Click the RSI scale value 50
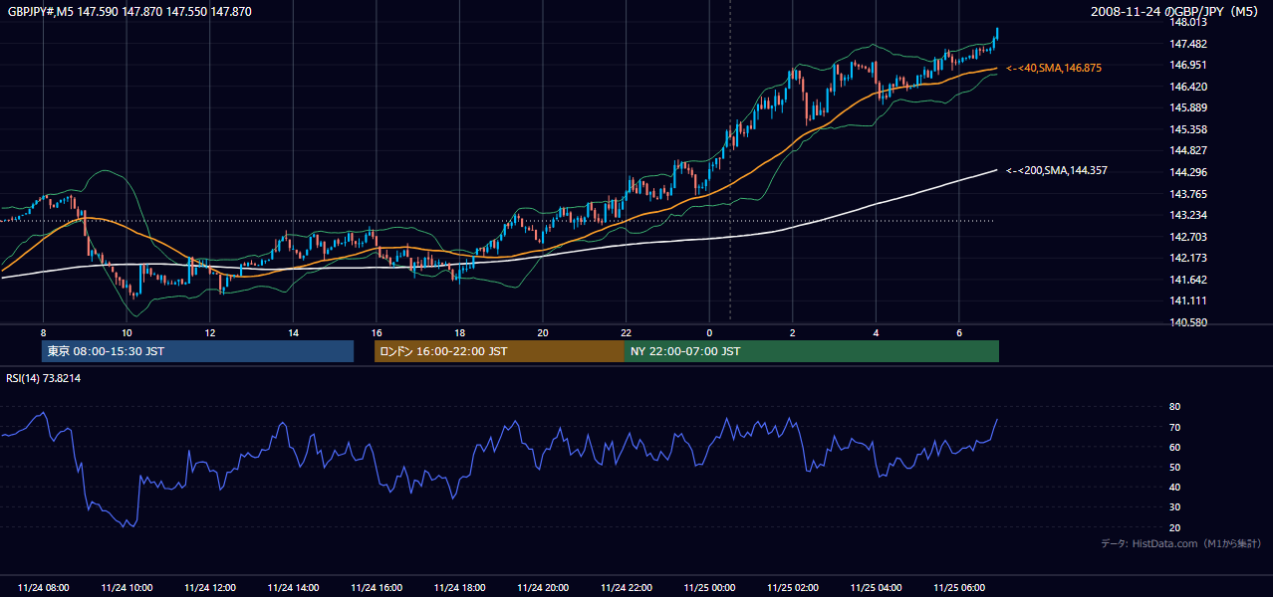 [x=1174, y=467]
